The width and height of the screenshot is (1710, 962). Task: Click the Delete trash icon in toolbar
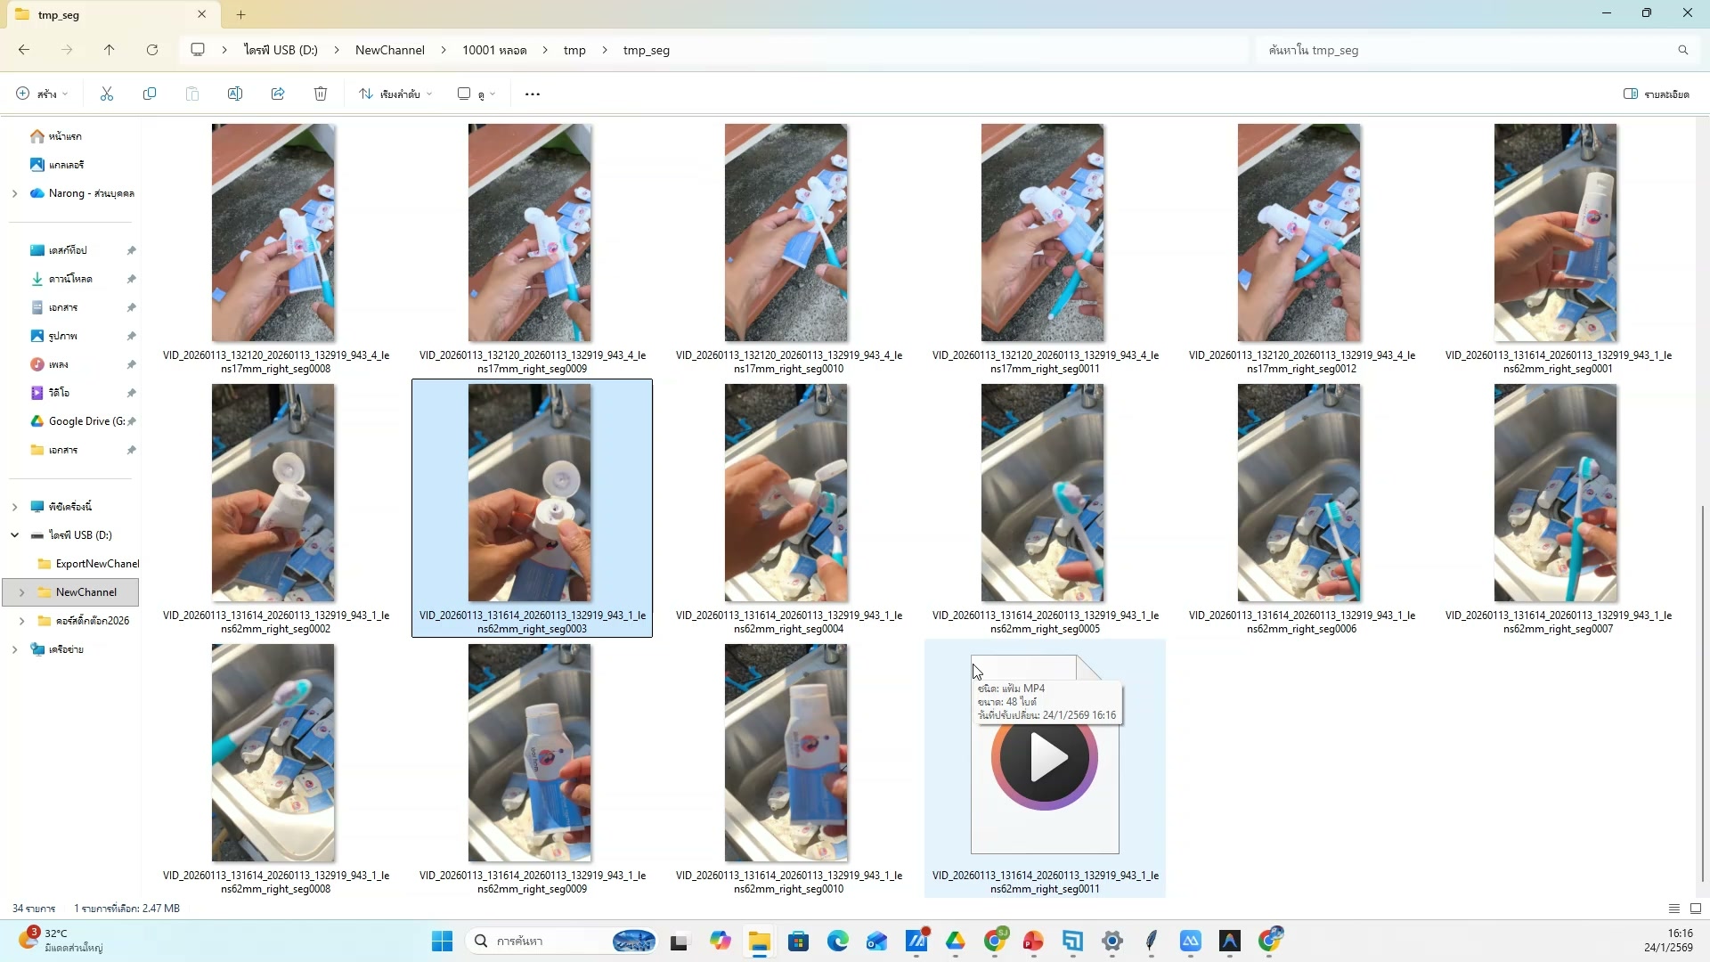pos(321,94)
